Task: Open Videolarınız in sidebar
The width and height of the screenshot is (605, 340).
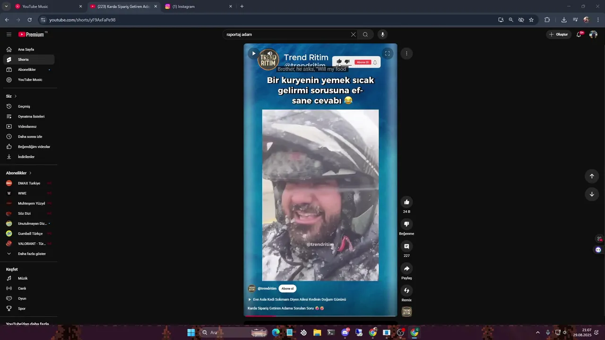Action: click(29, 127)
